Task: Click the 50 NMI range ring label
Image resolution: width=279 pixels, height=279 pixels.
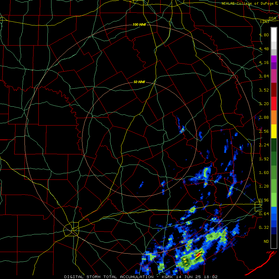Action: (x=139, y=82)
